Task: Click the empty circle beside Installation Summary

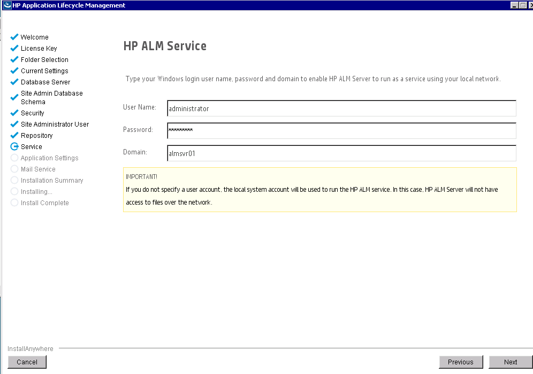Action: point(14,180)
